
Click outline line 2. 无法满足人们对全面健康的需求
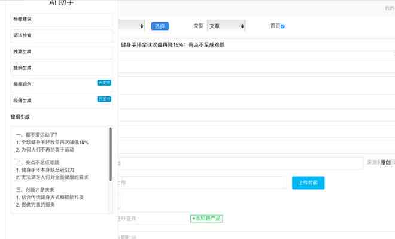pyautogui.click(x=52, y=177)
